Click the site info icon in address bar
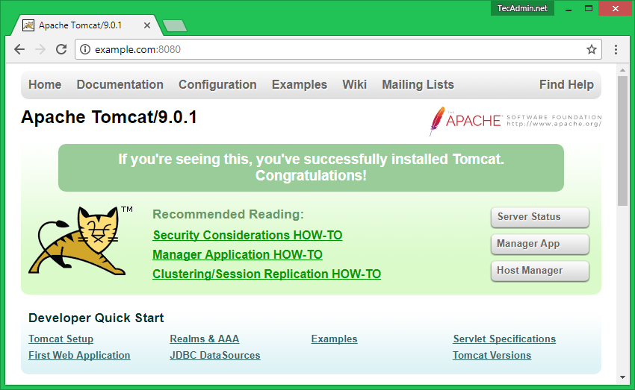This screenshot has height=390, width=635. (x=85, y=49)
